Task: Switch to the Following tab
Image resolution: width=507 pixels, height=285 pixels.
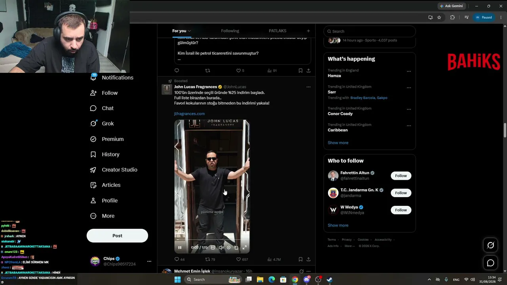Action: pos(230,31)
